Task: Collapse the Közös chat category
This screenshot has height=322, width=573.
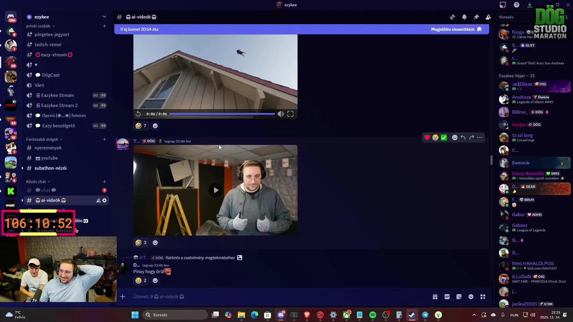Action: pos(38,182)
